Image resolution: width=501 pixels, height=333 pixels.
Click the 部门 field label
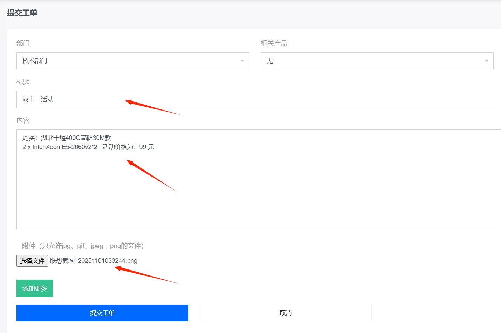(x=23, y=44)
